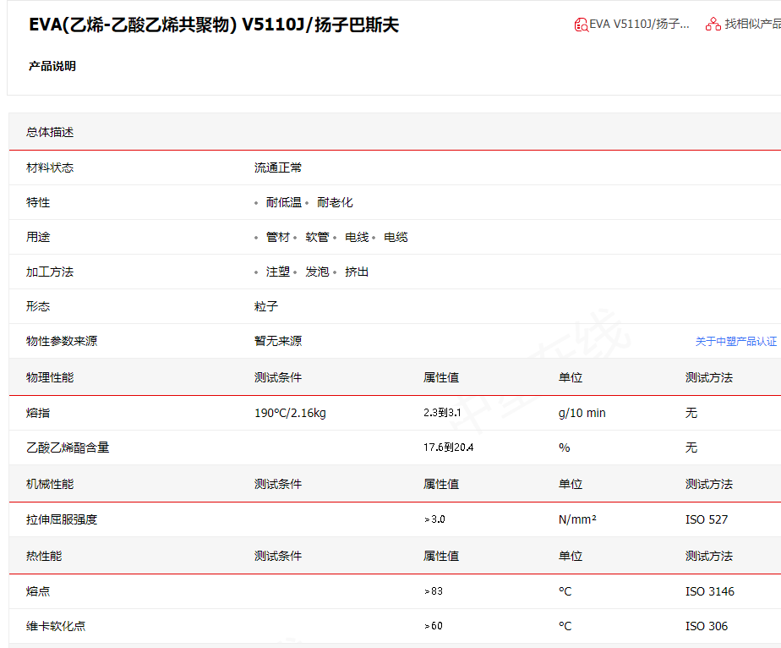This screenshot has width=781, height=648.
Task: Click the 熔点 property label
Action: click(38, 591)
